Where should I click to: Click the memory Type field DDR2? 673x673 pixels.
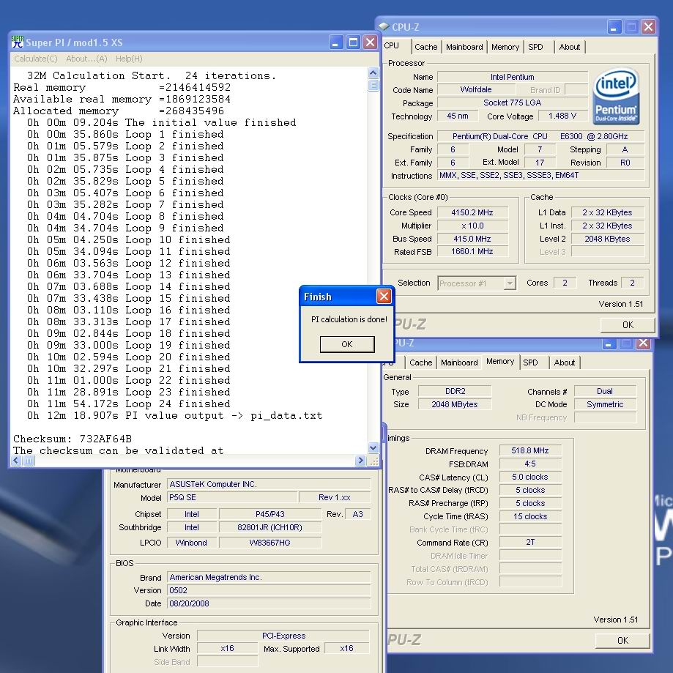click(x=455, y=391)
